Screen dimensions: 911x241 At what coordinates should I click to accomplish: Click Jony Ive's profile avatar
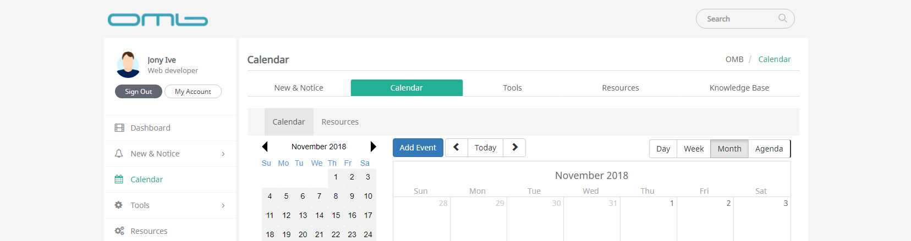[x=128, y=65]
